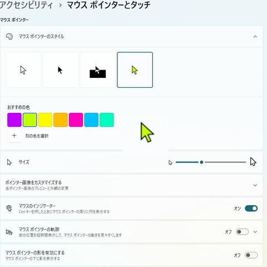Select the black mouse pointer style
The width and height of the screenshot is (267, 267).
(x=60, y=70)
